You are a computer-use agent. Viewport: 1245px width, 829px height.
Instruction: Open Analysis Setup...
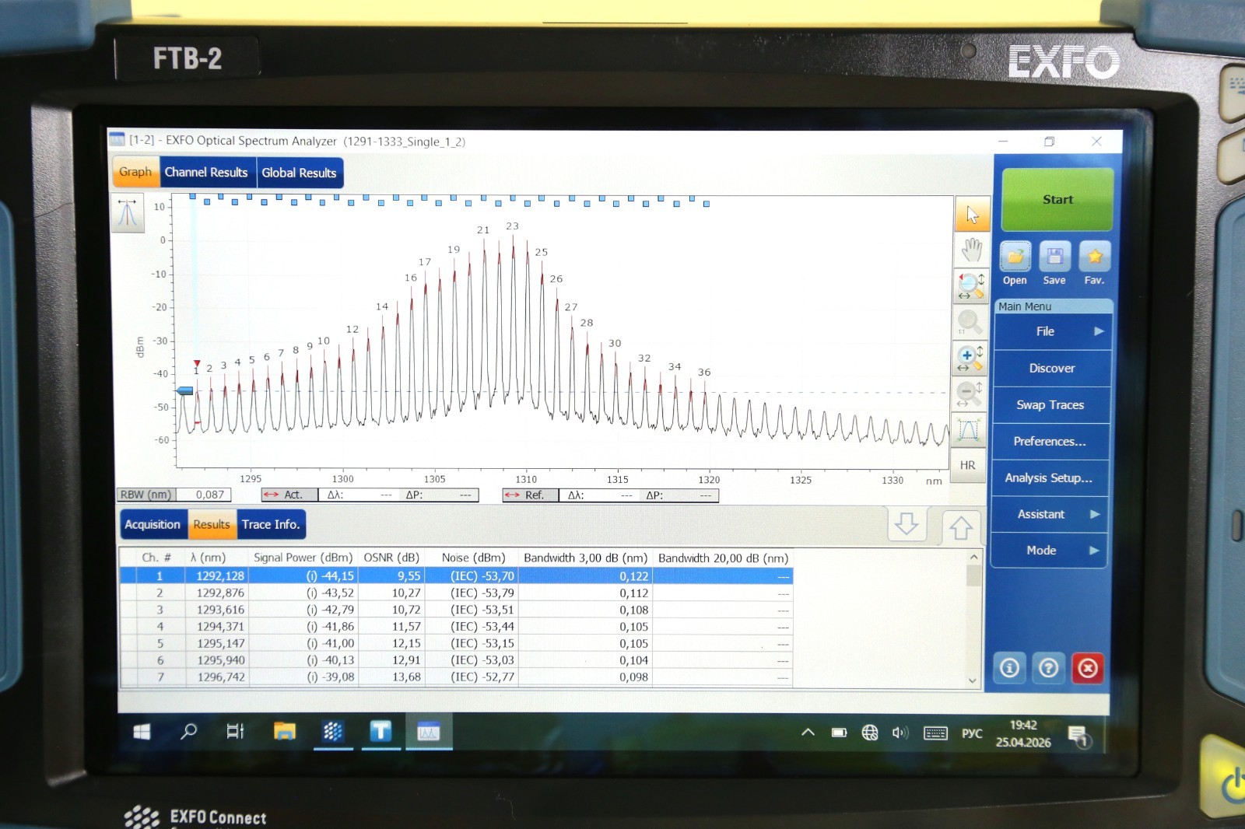[x=1049, y=477]
